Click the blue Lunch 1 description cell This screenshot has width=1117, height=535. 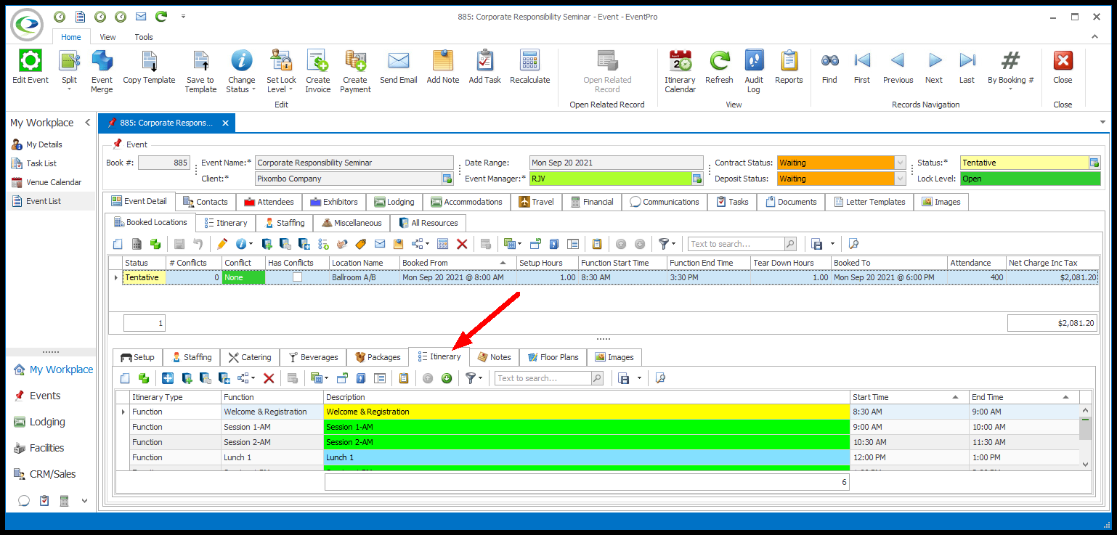point(586,457)
